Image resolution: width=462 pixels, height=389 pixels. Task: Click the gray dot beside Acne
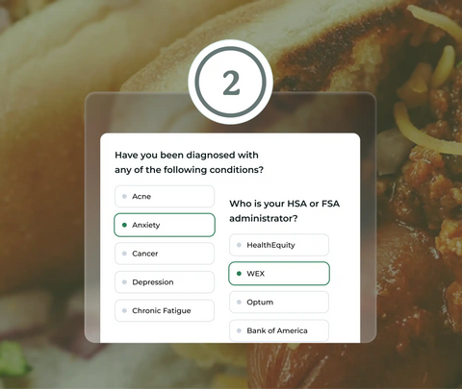(124, 196)
